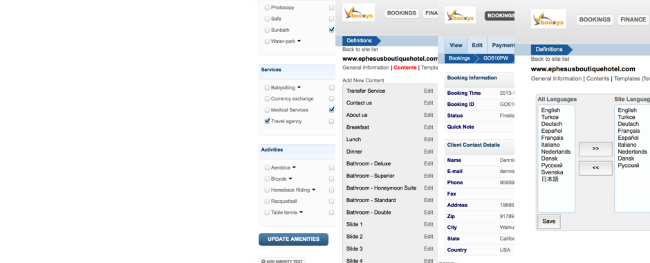This screenshot has height=263, width=650.
Task: Open General Information link in the languages panel
Action: (557, 78)
